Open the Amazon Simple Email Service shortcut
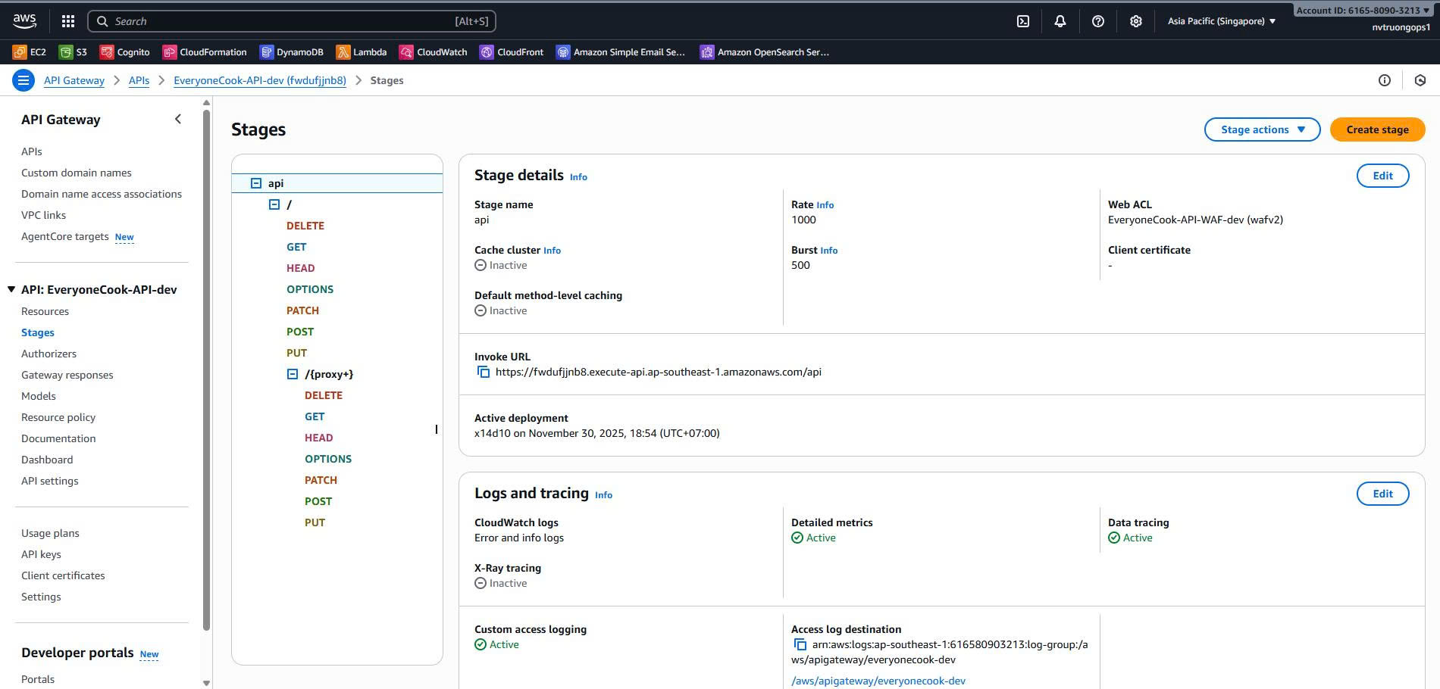 tap(621, 52)
